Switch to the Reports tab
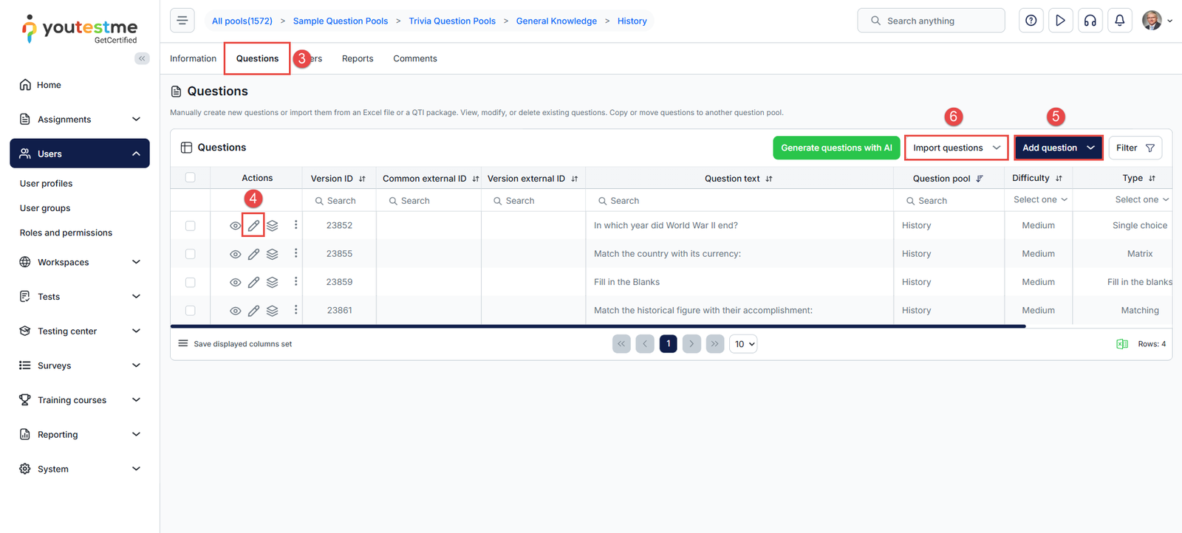This screenshot has width=1182, height=533. [358, 58]
